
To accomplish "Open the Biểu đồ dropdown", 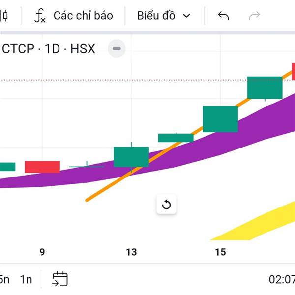I will 163,16.
